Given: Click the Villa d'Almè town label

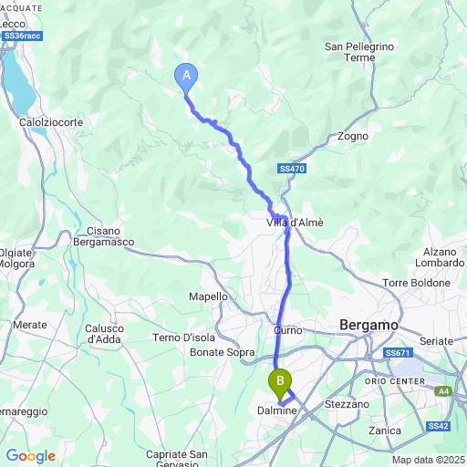Looking at the screenshot, I should pyautogui.click(x=295, y=223).
